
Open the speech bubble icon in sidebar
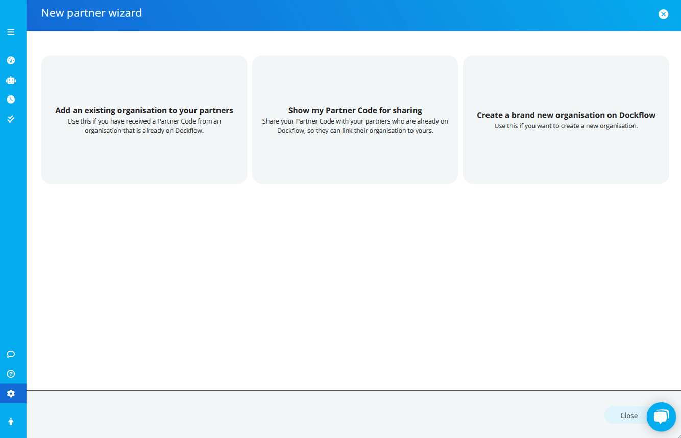click(x=11, y=354)
